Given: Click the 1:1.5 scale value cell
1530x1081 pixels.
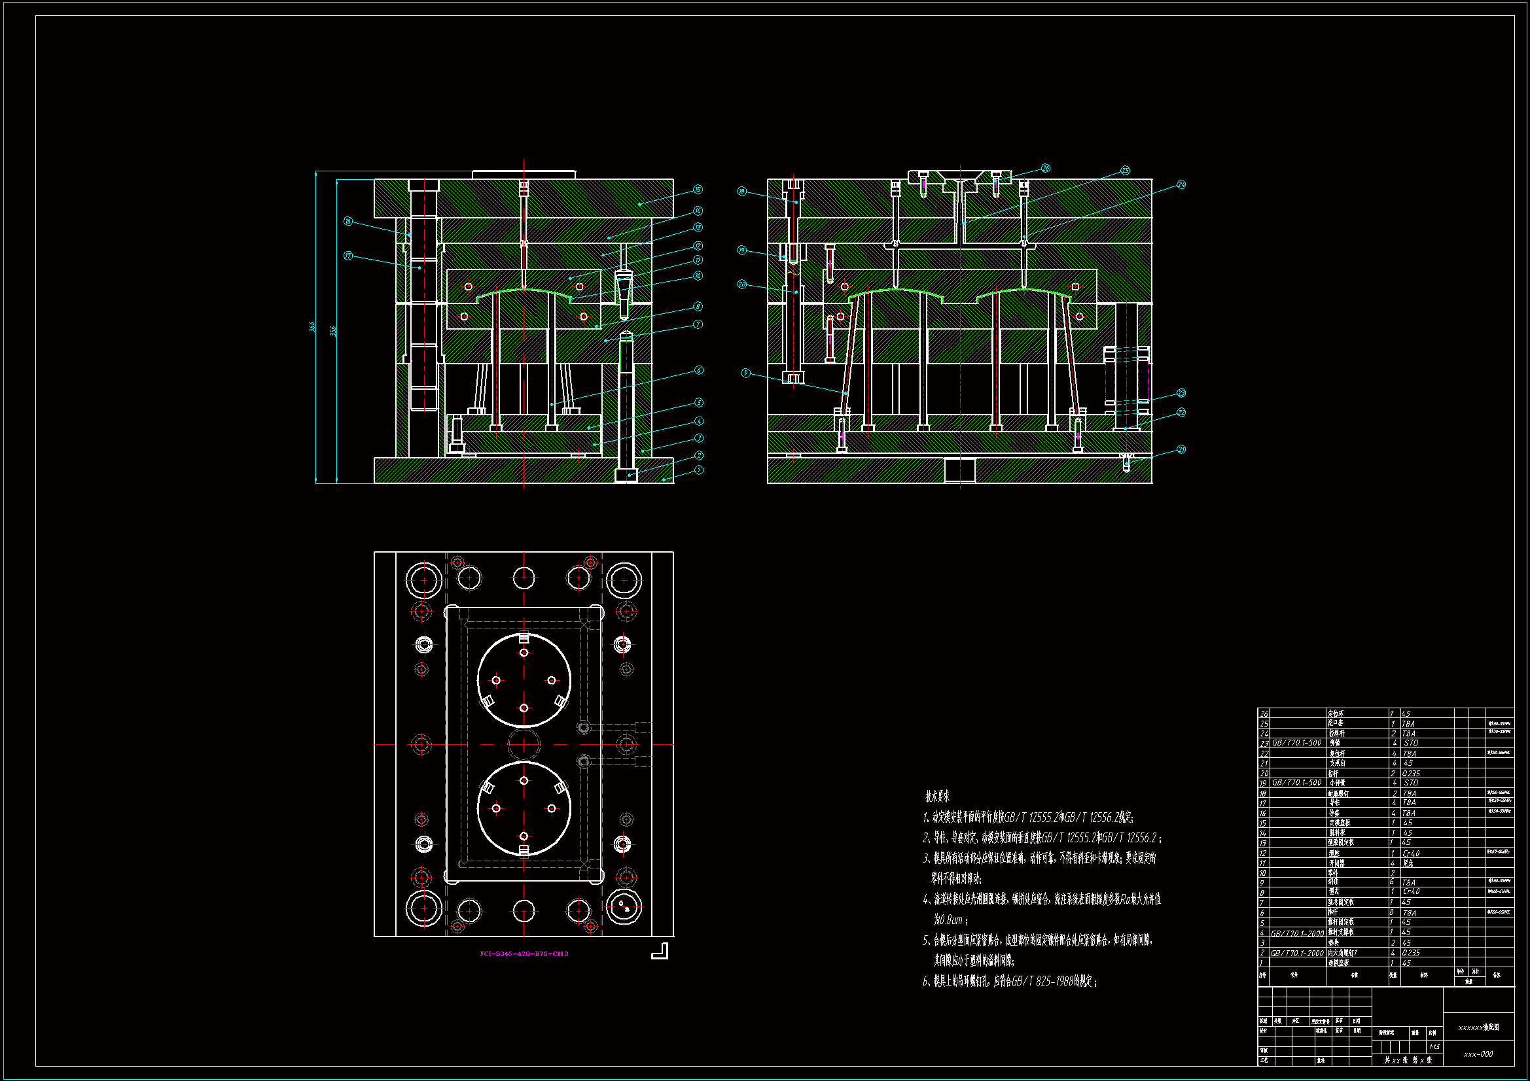Looking at the screenshot, I should [1434, 1047].
